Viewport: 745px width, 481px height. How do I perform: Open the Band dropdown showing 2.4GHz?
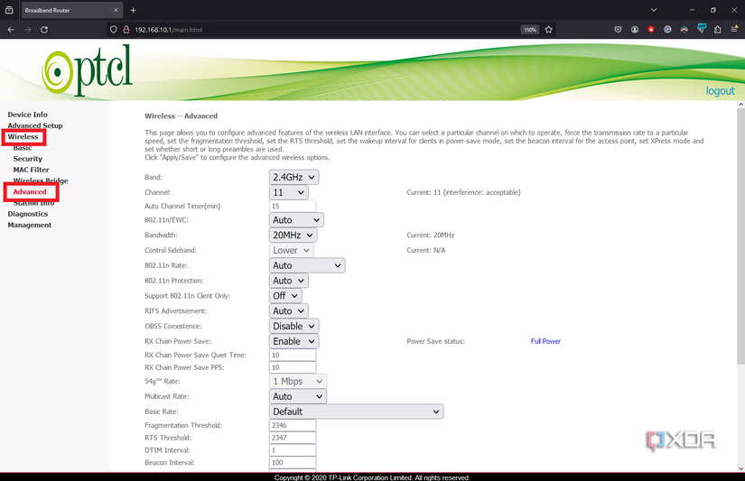(294, 177)
